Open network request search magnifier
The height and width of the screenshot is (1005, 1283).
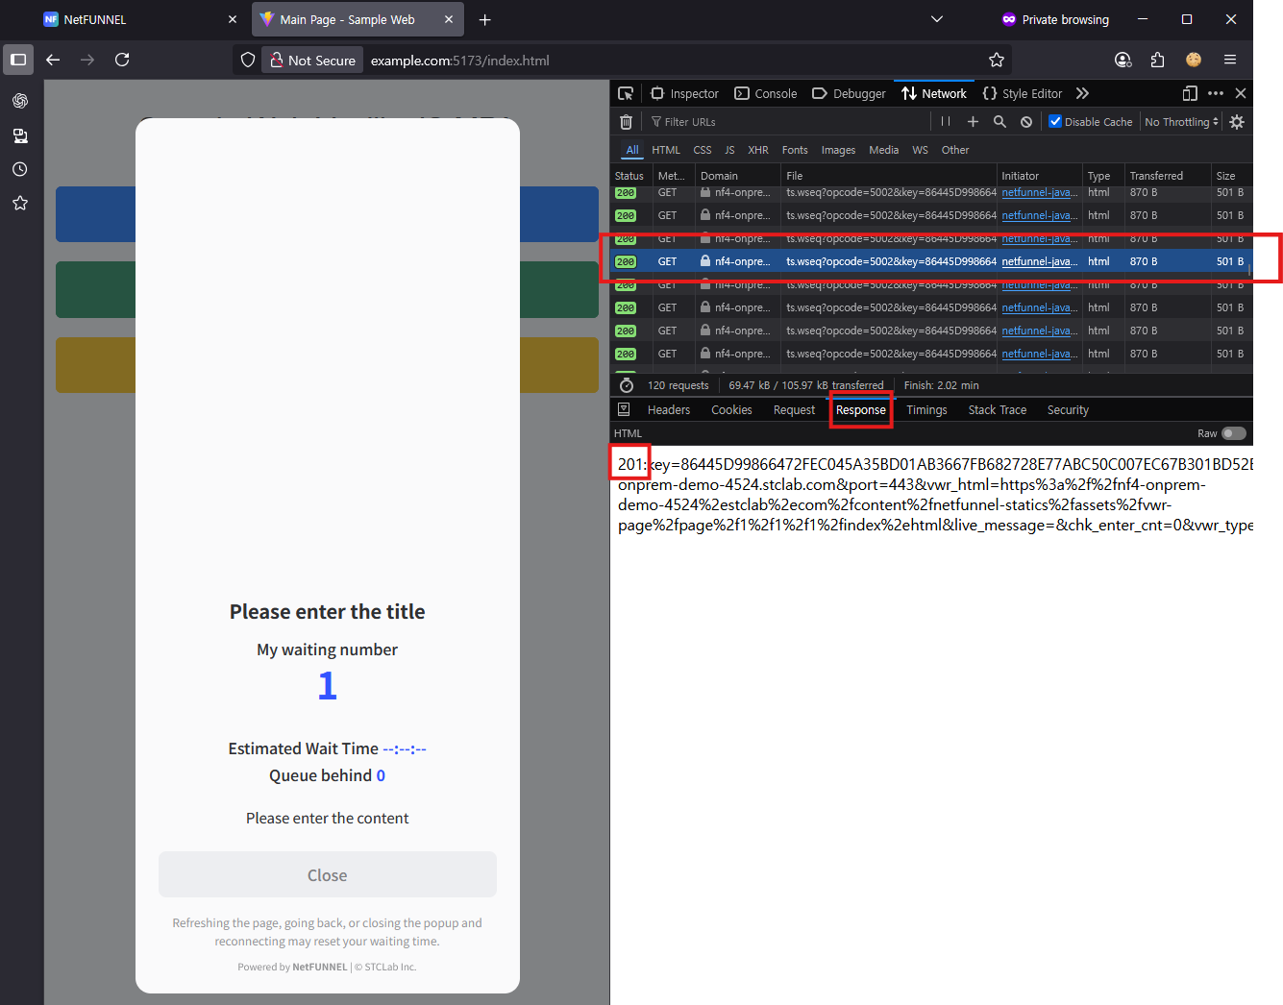[x=999, y=122]
